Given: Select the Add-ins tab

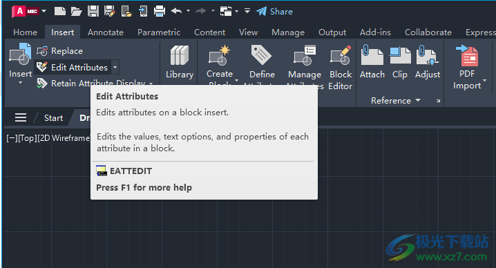Looking at the screenshot, I should click(376, 32).
